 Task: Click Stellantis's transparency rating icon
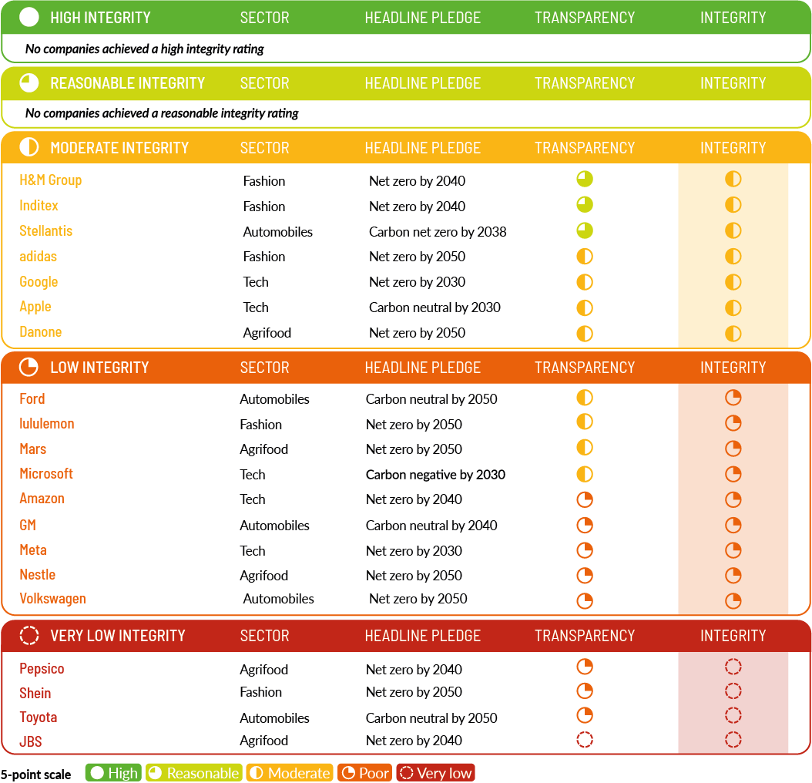[585, 230]
